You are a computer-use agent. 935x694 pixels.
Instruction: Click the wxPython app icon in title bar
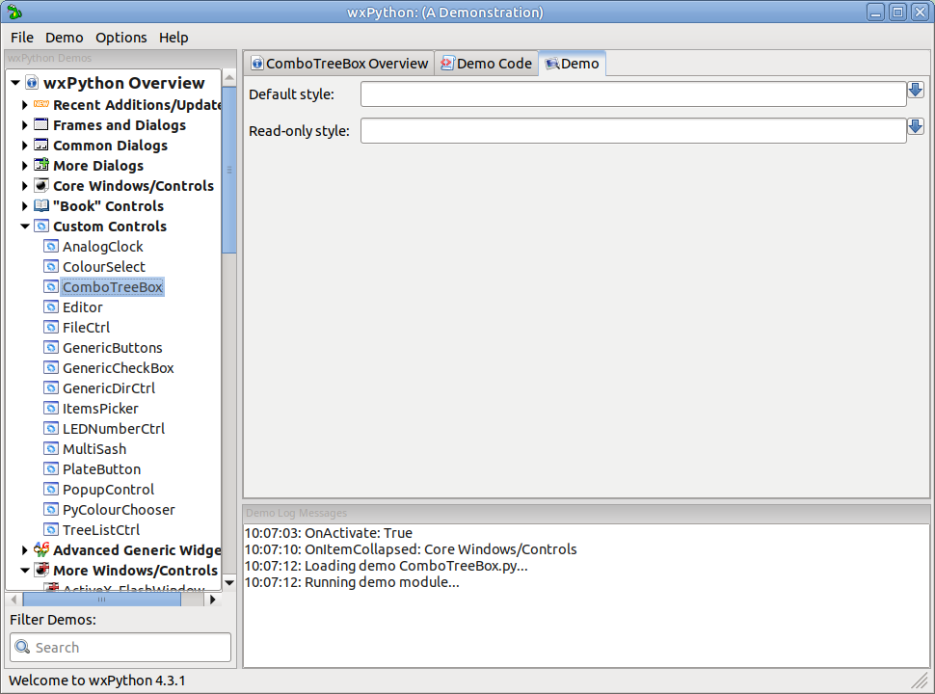coord(14,12)
